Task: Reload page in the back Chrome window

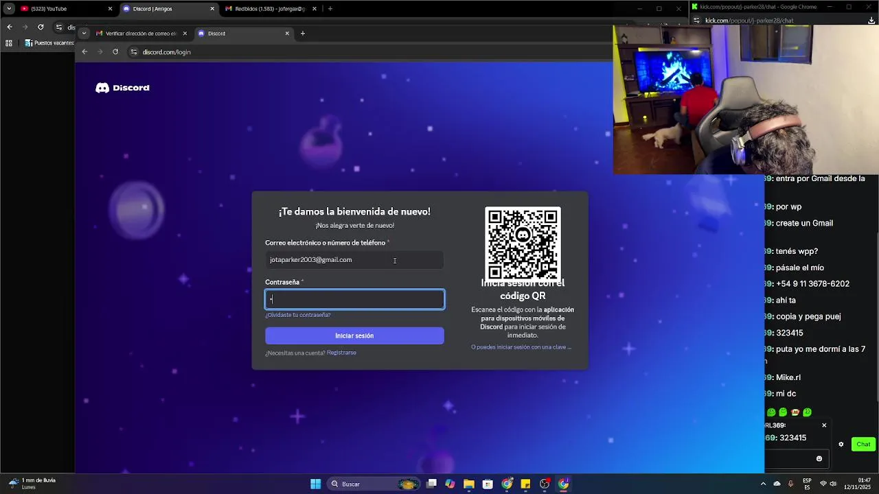Action: [41, 27]
